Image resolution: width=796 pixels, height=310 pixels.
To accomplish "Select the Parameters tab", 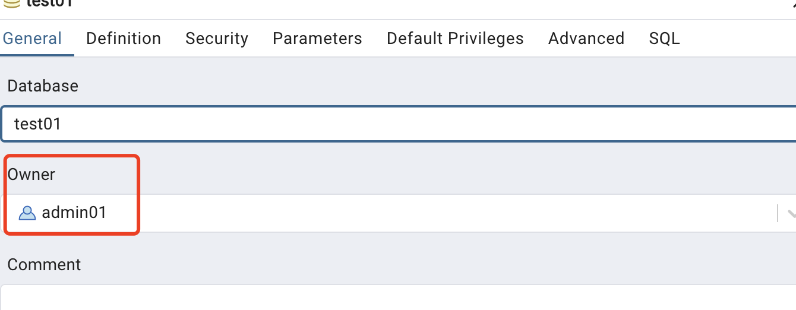I will pos(317,39).
